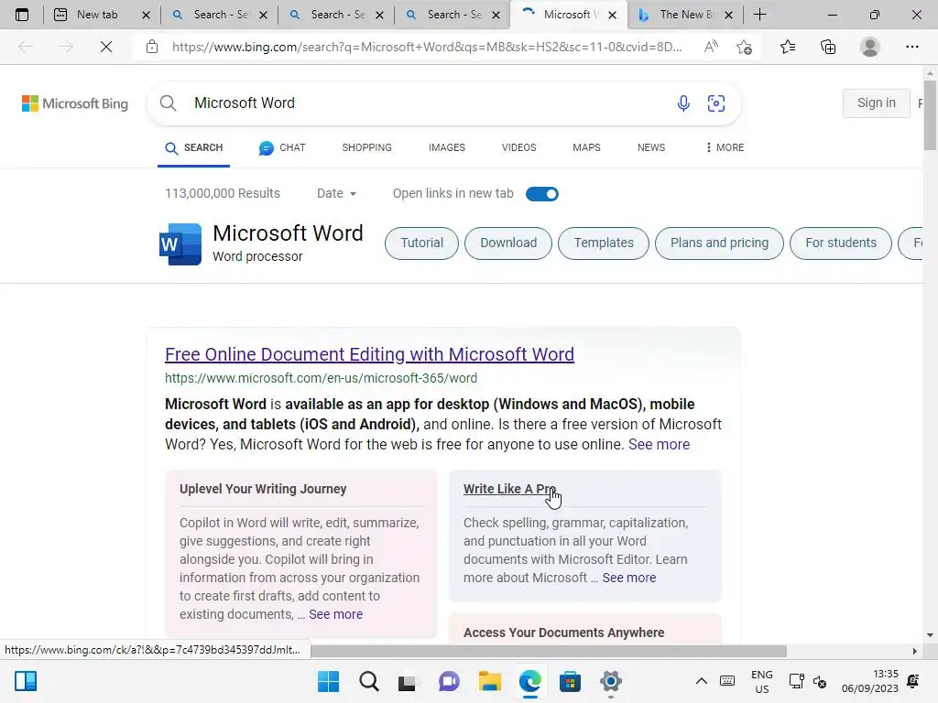Toggle Open links in new tab switch
Image resolution: width=938 pixels, height=703 pixels.
point(542,194)
